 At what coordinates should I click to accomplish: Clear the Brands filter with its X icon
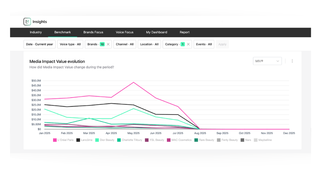[108, 44]
